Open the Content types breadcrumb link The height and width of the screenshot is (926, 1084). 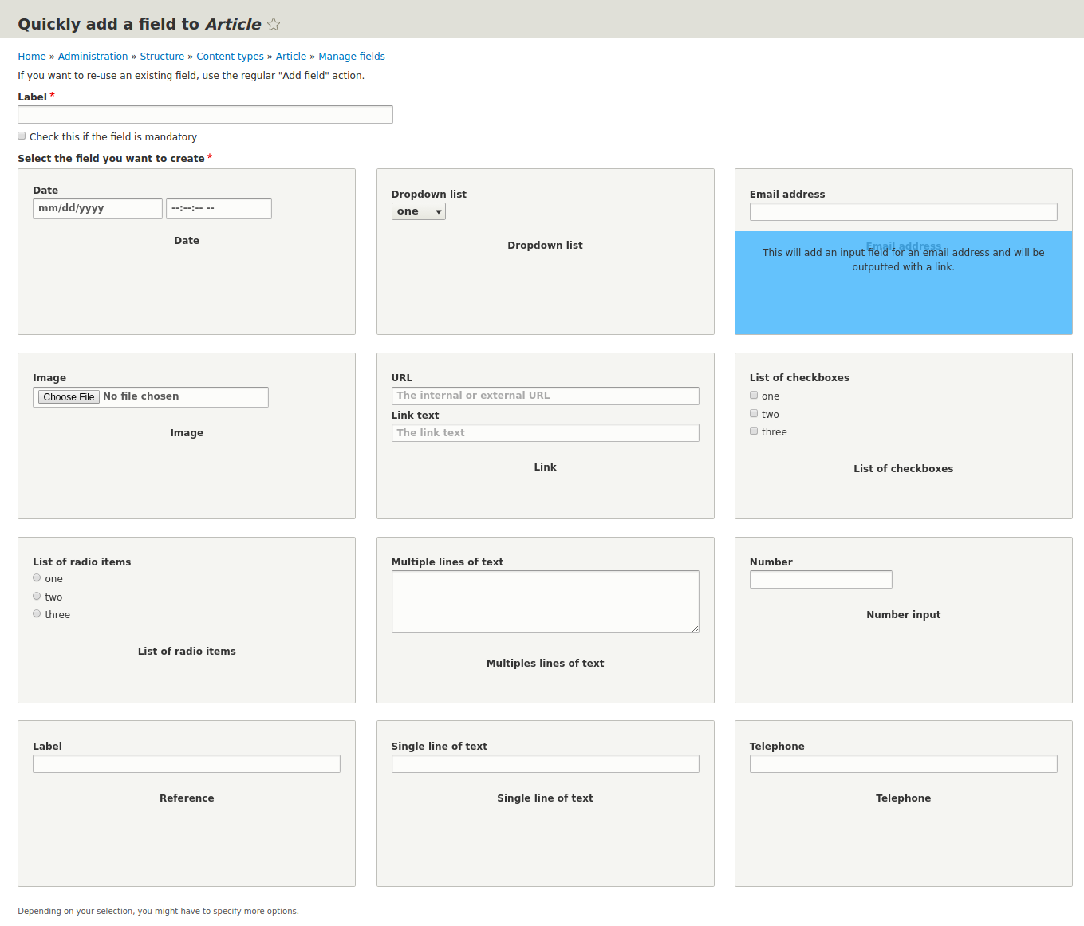coord(230,56)
